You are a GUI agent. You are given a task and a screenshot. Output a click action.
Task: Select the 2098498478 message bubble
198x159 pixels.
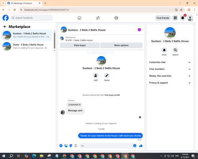coord(74,105)
